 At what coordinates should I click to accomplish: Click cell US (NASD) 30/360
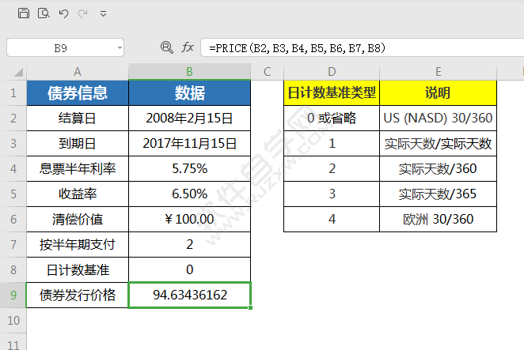(438, 118)
